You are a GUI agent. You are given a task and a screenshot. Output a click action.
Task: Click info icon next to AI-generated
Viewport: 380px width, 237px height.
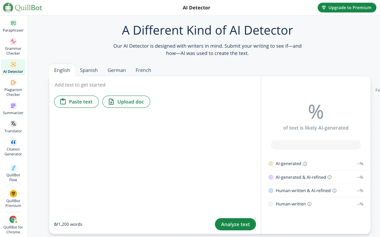[305, 164]
